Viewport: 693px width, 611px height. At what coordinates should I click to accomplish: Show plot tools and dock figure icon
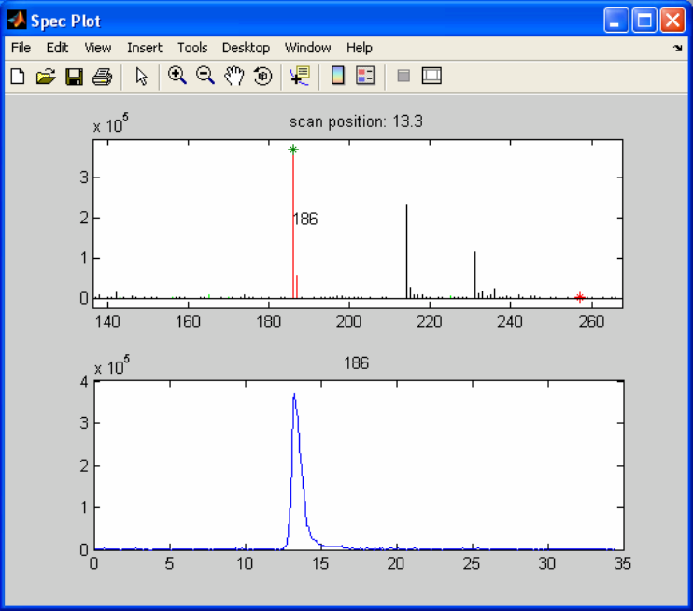click(x=431, y=76)
